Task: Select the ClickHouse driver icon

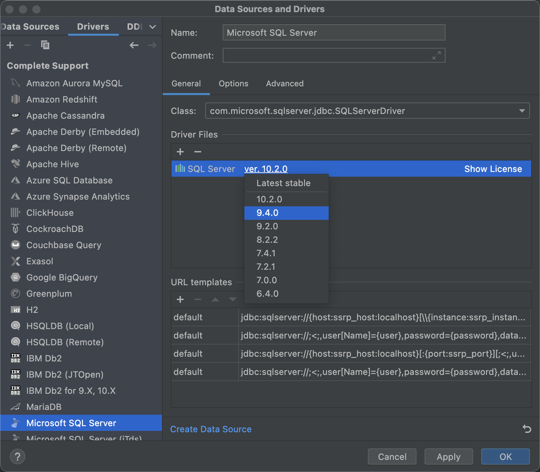Action: (16, 212)
